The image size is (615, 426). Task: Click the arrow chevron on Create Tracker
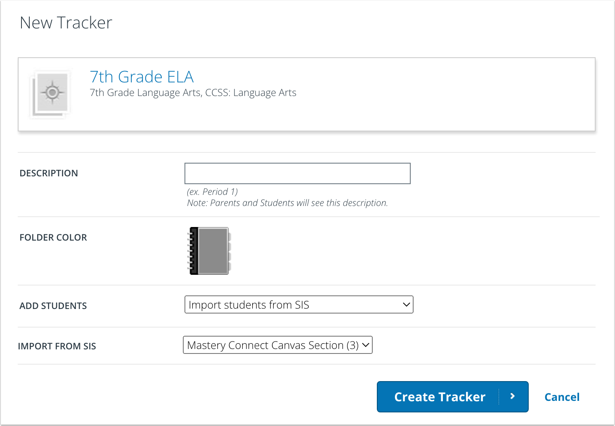[x=513, y=396]
